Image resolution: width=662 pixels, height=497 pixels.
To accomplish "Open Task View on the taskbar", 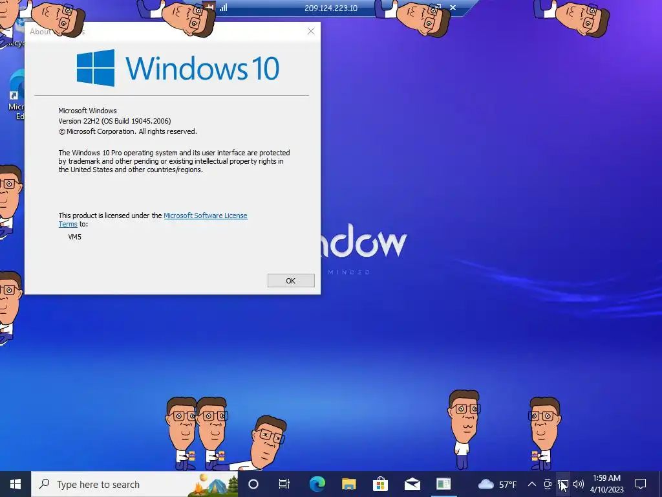I will click(284, 484).
